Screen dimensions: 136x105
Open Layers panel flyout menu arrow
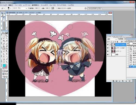click(131, 37)
